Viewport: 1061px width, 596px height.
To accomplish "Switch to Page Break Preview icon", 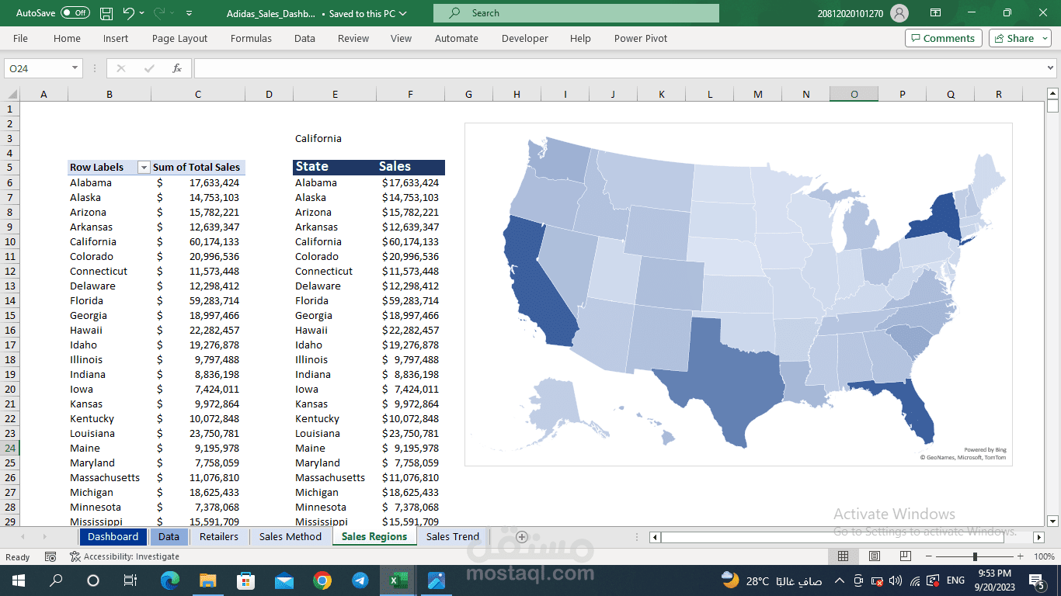I will tap(906, 556).
